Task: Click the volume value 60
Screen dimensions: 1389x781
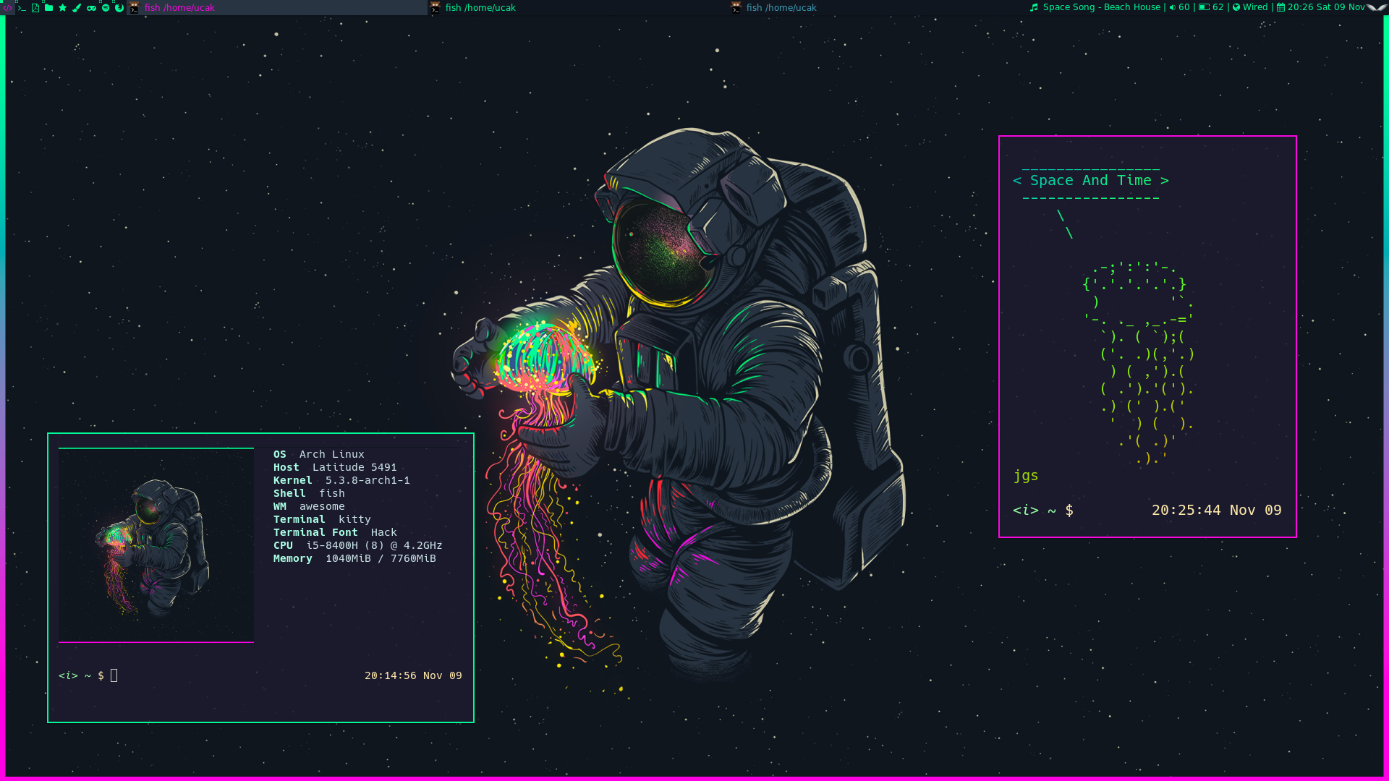Action: pos(1184,7)
